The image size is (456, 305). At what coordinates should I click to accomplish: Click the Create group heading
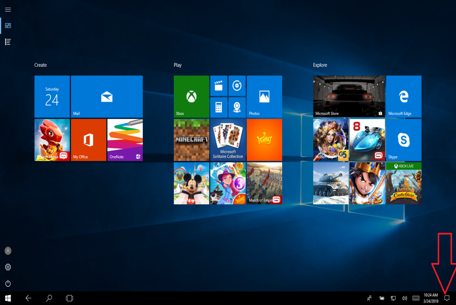[41, 65]
